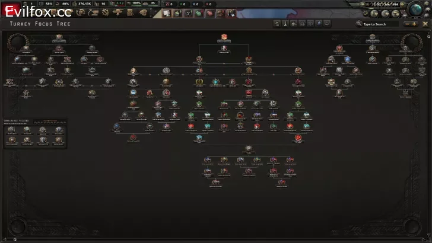Click the last icon in the Continuous Focuses panel

pos(59,140)
